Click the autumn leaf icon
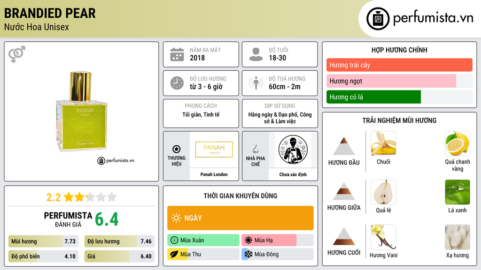The image size is (481, 270). pos(174,254)
